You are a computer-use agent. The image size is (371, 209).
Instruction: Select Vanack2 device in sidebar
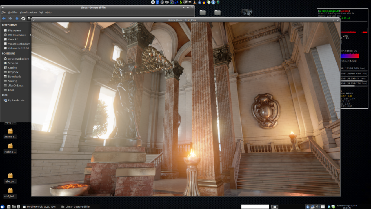[13, 39]
